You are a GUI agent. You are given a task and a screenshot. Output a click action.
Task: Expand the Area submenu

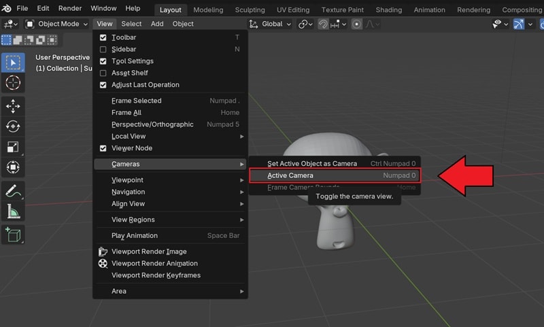[x=170, y=291]
